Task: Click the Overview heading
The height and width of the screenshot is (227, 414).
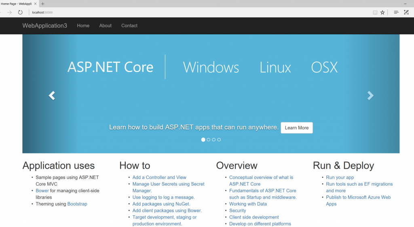Action: click(x=237, y=165)
